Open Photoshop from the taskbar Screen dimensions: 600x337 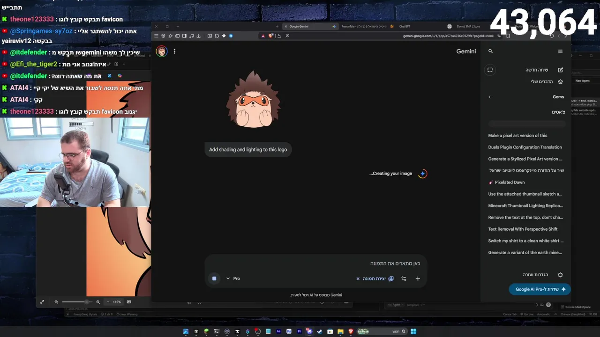[x=289, y=331]
